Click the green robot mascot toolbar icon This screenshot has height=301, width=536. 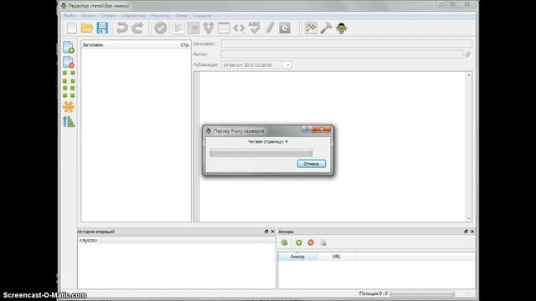coord(342,28)
